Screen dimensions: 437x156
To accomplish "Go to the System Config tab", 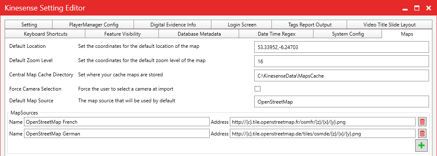I will pyautogui.click(x=348, y=34).
